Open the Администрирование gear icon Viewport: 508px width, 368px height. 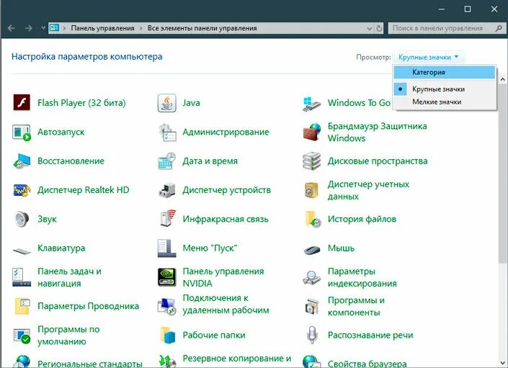coord(167,132)
